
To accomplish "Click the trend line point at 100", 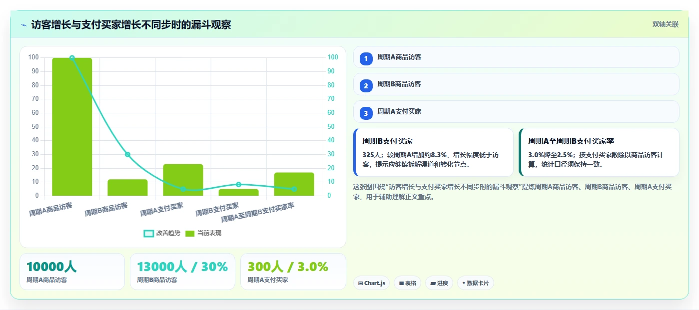I will click(72, 58).
